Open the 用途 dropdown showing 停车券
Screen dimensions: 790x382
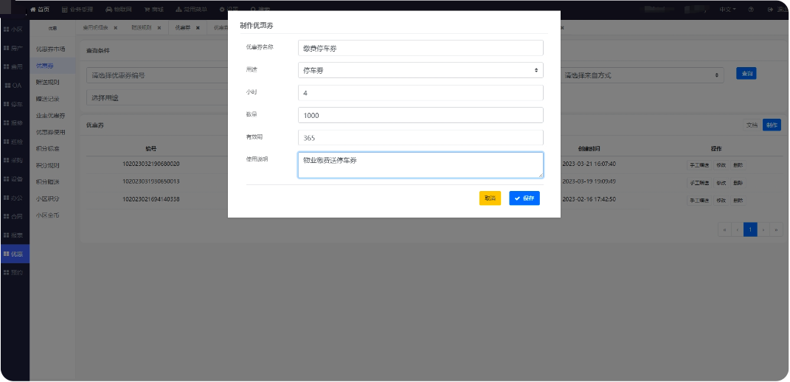pyautogui.click(x=420, y=70)
